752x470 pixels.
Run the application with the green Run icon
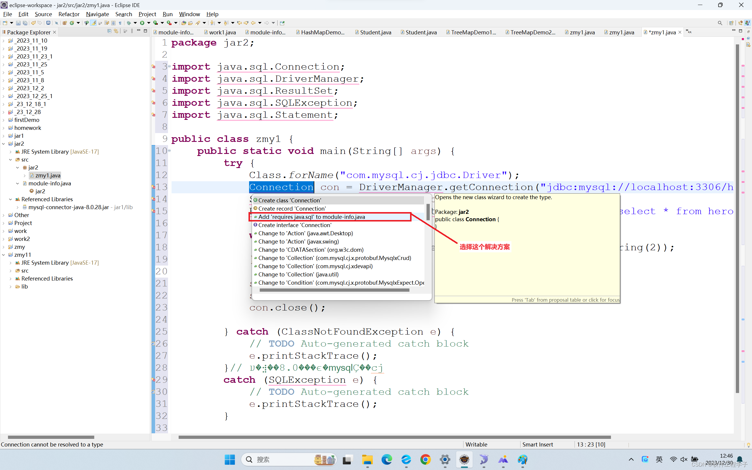click(142, 23)
